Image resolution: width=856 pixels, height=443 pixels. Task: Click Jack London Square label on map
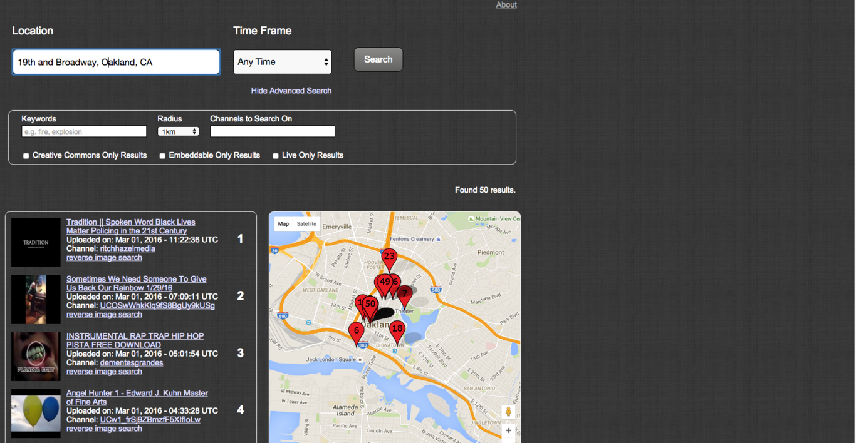[x=331, y=360]
